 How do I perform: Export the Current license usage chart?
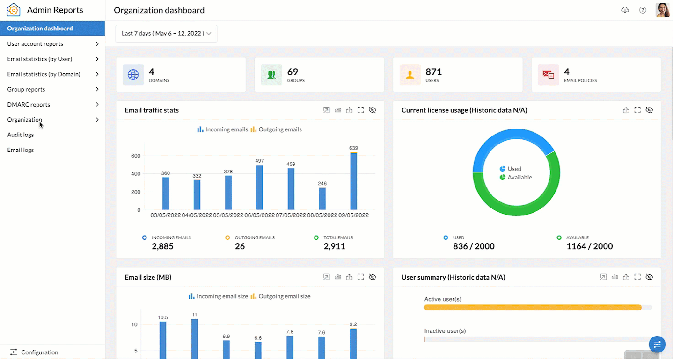tap(626, 110)
